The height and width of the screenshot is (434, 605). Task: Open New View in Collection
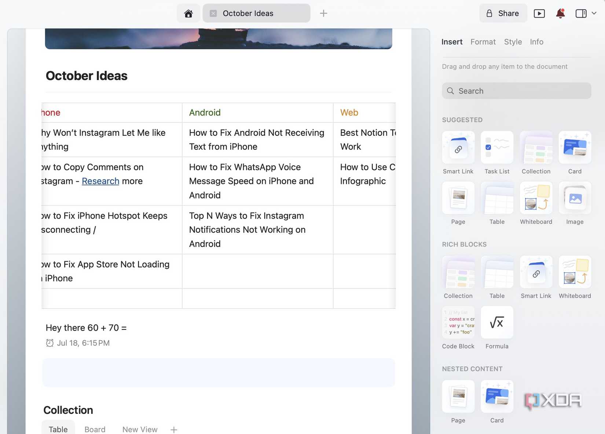click(140, 429)
